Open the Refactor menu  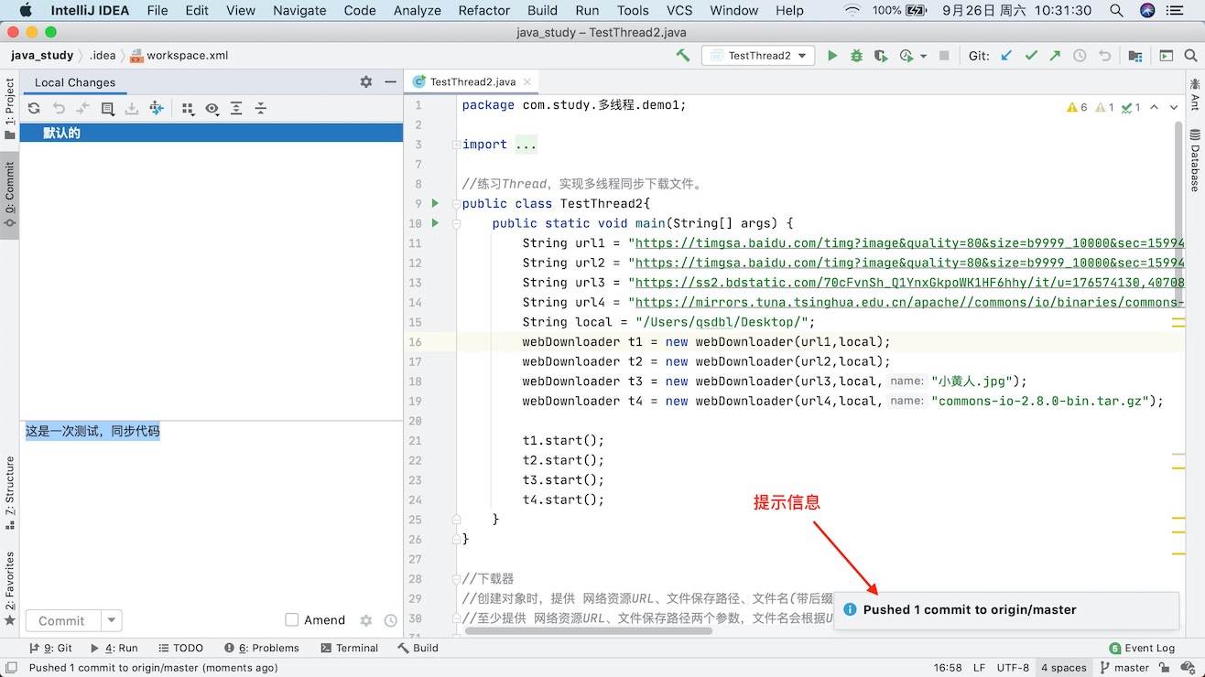click(483, 11)
